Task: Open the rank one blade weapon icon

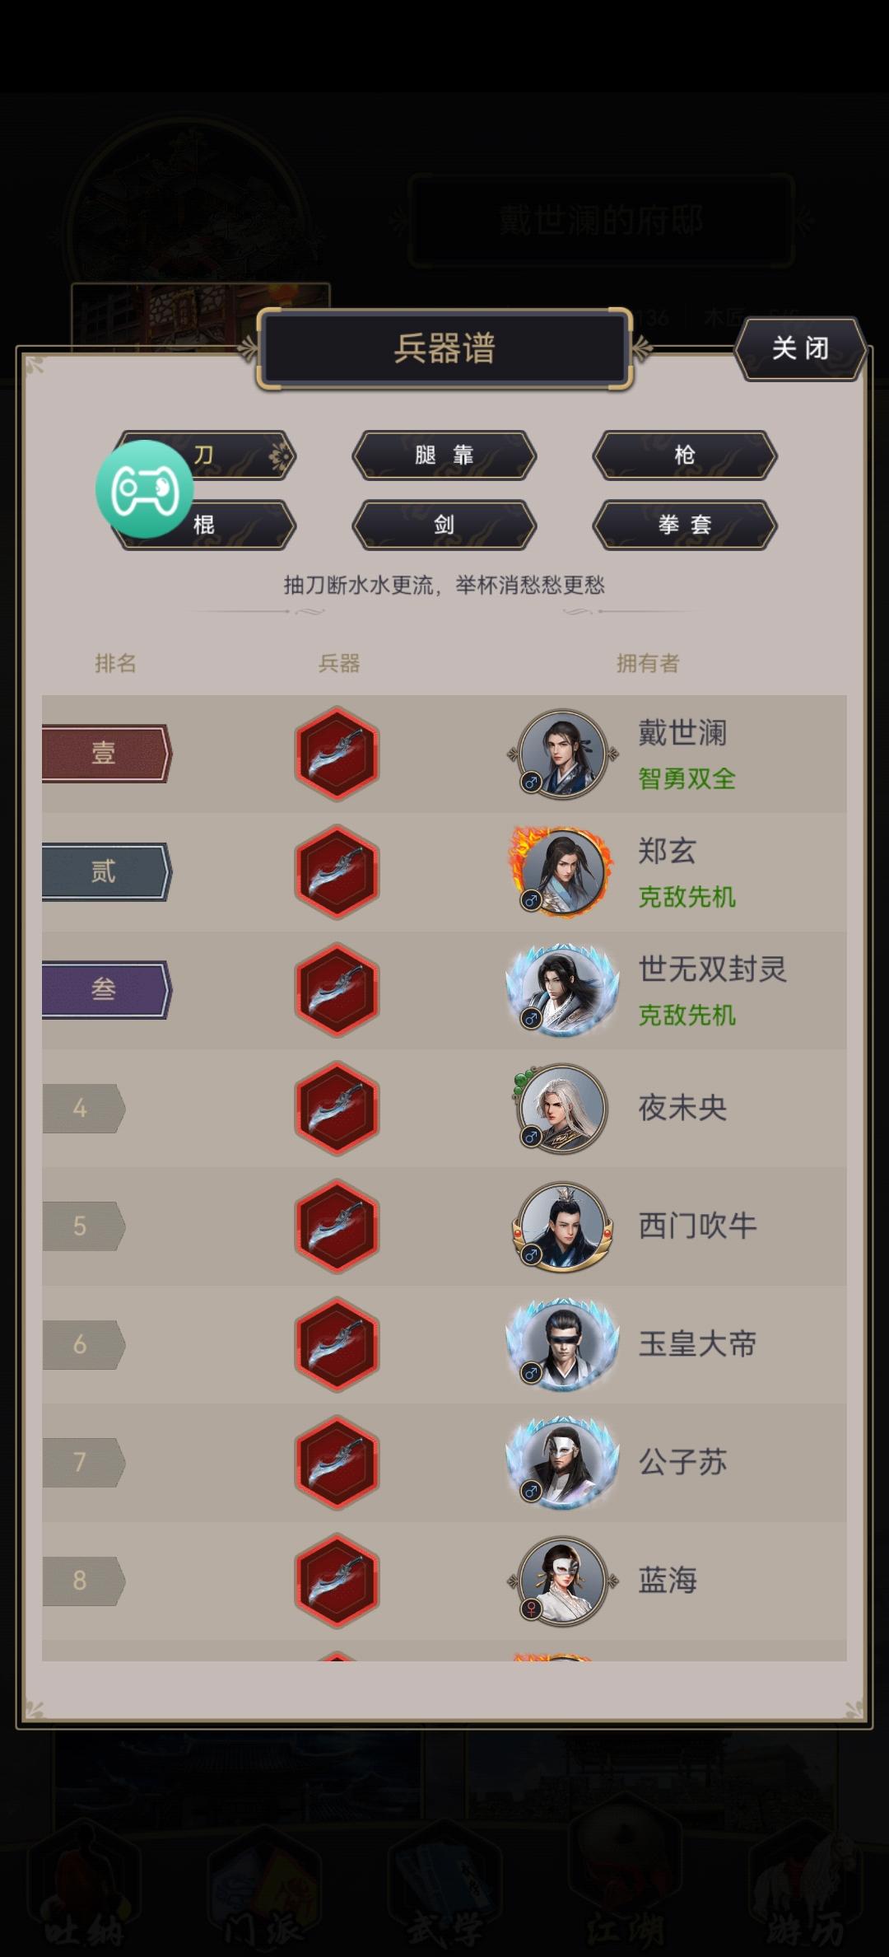Action: click(337, 754)
